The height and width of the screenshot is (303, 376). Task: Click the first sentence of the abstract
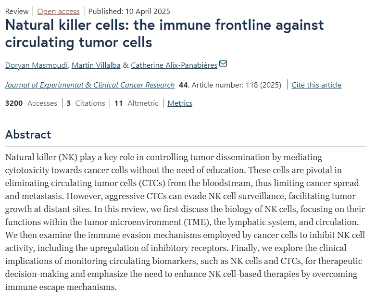(163, 157)
